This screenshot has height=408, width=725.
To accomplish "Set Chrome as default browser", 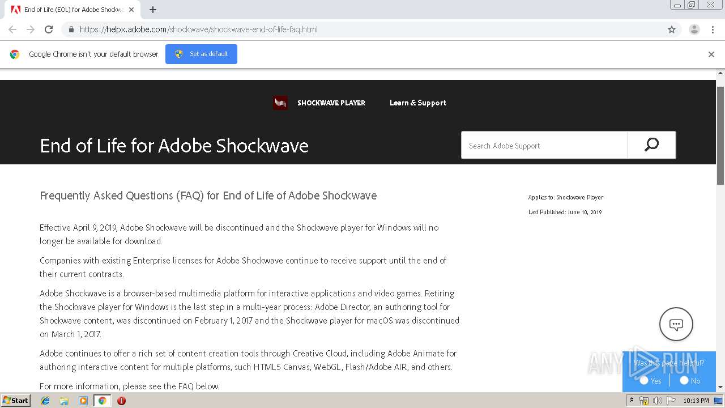I will 201,54.
